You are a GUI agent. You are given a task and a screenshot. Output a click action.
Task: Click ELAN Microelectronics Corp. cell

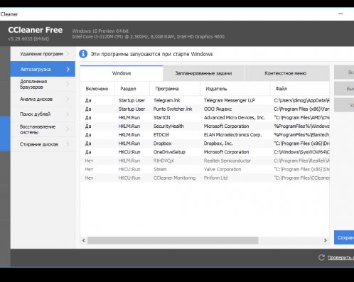[232, 135]
